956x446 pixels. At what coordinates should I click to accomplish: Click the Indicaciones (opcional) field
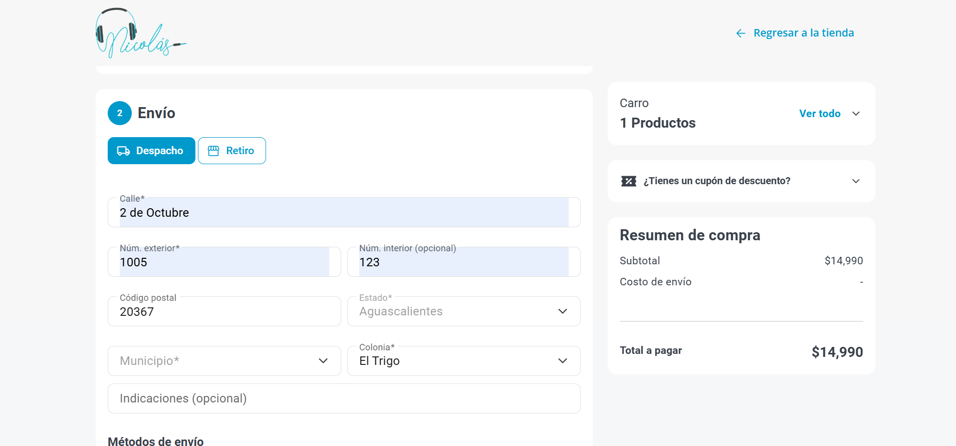pos(344,398)
